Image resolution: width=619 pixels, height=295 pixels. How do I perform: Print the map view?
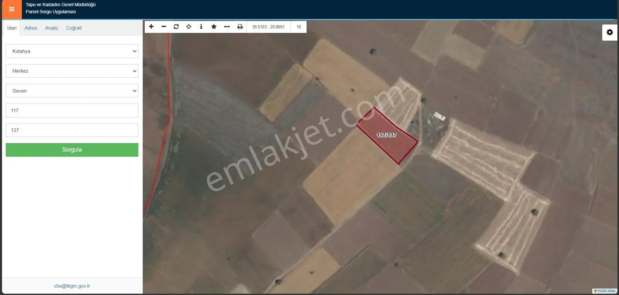[x=240, y=27]
